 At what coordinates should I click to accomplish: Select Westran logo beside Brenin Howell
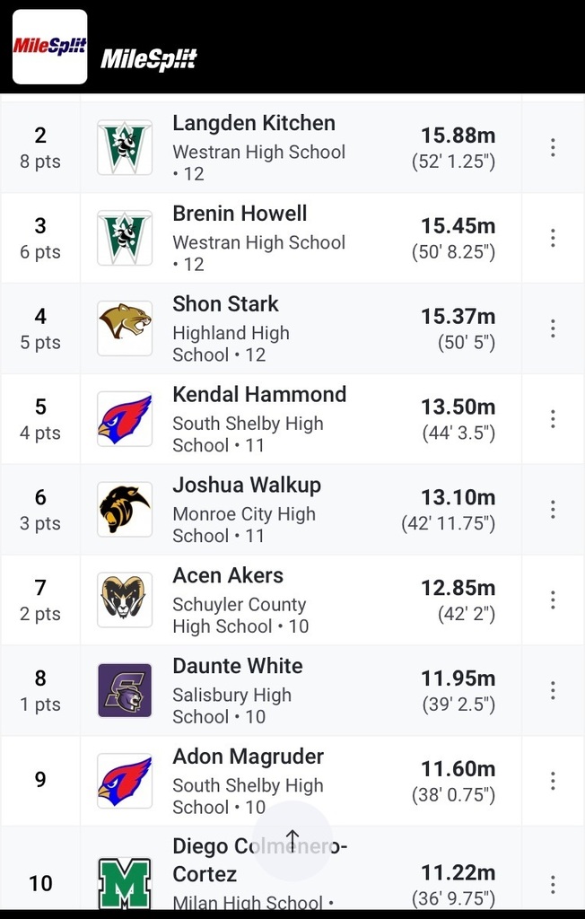point(125,238)
